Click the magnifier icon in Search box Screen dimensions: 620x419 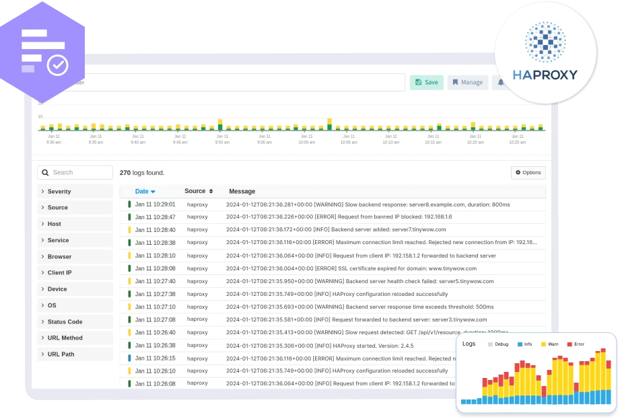click(46, 173)
